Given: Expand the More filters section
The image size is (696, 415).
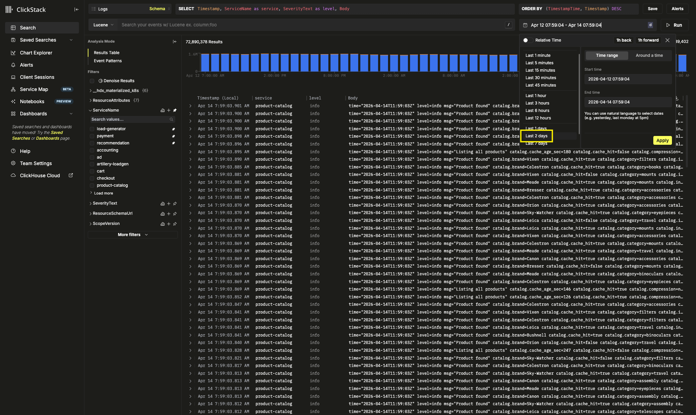Looking at the screenshot, I should point(132,235).
